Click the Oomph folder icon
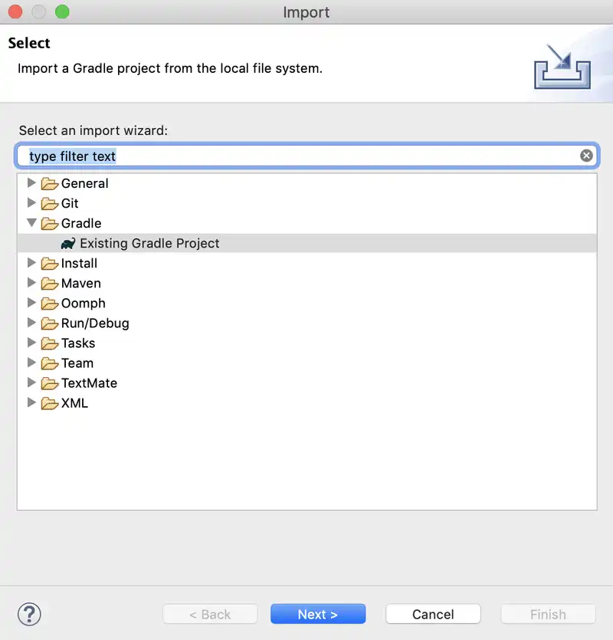The height and width of the screenshot is (640, 613). tap(50, 304)
